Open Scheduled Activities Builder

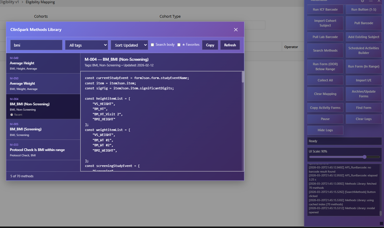(364, 50)
